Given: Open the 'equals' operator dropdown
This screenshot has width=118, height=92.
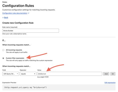Looking at the screenshot, I should coord(28,74).
